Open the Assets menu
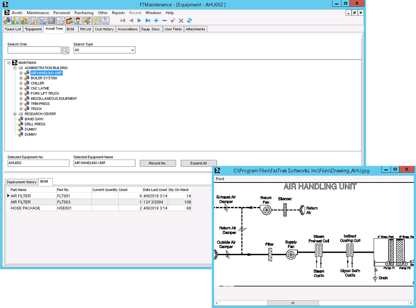 point(17,13)
